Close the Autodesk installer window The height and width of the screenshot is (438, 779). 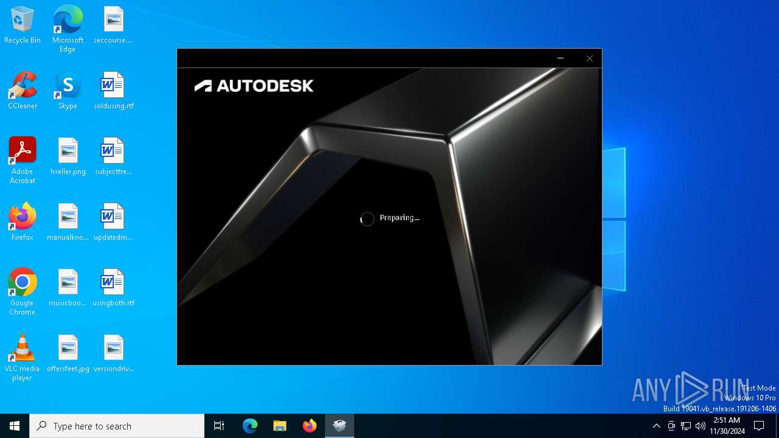click(589, 58)
